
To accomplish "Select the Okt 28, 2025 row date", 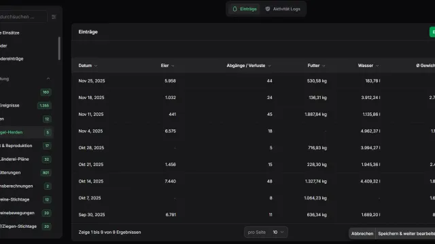I will click(x=91, y=148).
